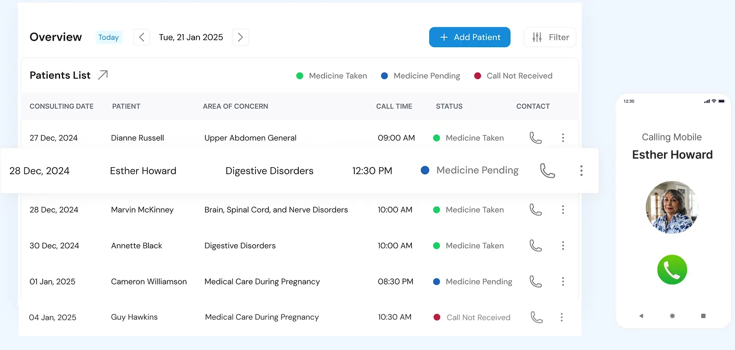Click the Overview heading

56,37
